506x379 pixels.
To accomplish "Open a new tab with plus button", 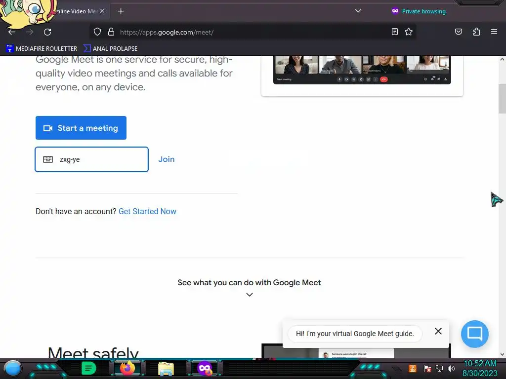I will [x=121, y=11].
